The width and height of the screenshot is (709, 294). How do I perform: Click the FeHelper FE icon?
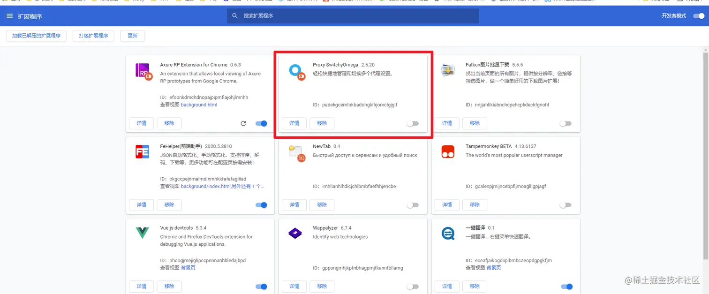point(142,151)
